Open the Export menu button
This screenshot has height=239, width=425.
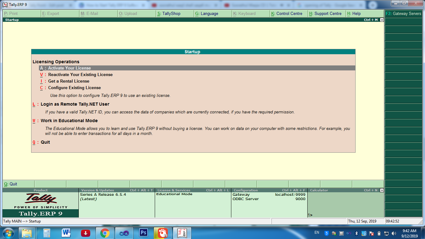tap(60, 14)
